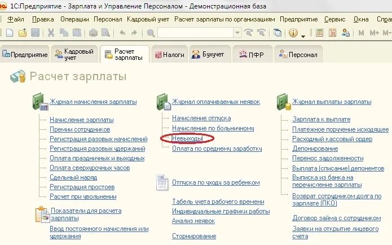The height and width of the screenshot is (245, 392).
Task: Open Начисление отпуска link
Action: [201, 118]
